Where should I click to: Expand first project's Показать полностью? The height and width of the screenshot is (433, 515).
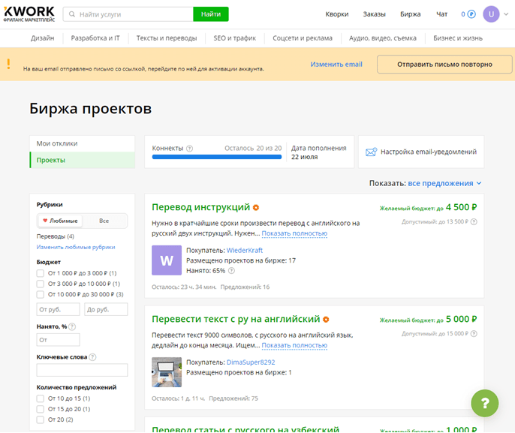pos(294,233)
